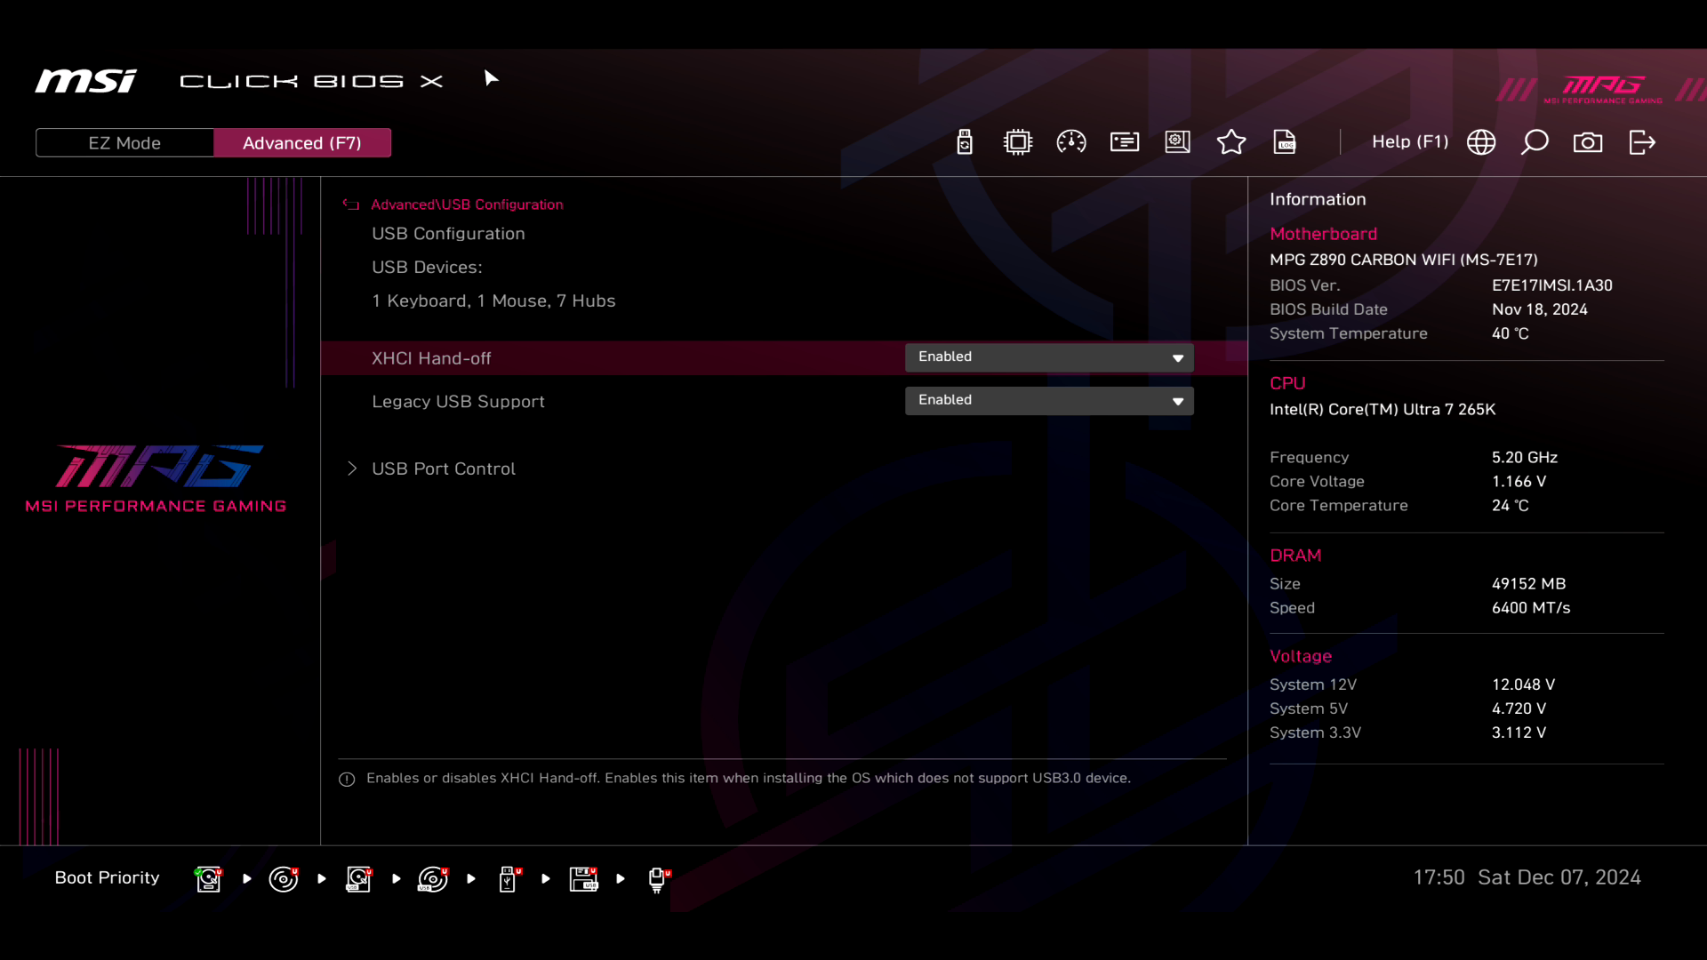Open the search magnifier icon
This screenshot has height=960, width=1707.
click(x=1535, y=142)
